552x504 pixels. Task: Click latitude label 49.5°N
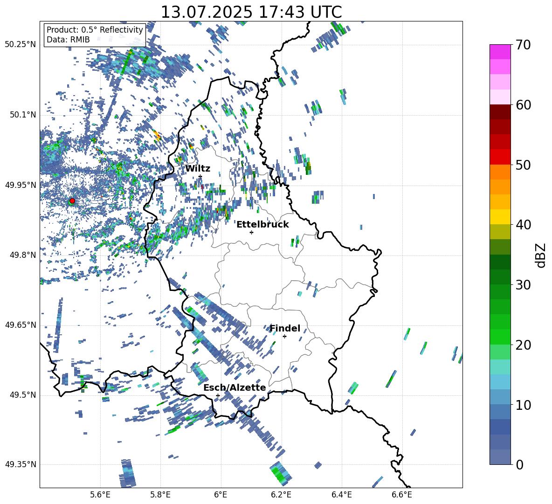coord(22,395)
